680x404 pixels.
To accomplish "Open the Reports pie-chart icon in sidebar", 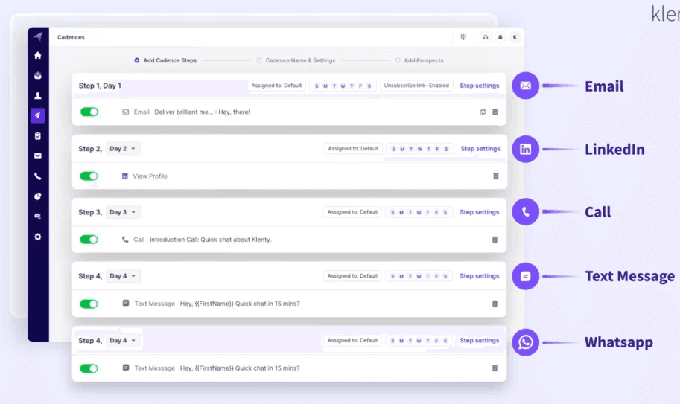I will (38, 196).
